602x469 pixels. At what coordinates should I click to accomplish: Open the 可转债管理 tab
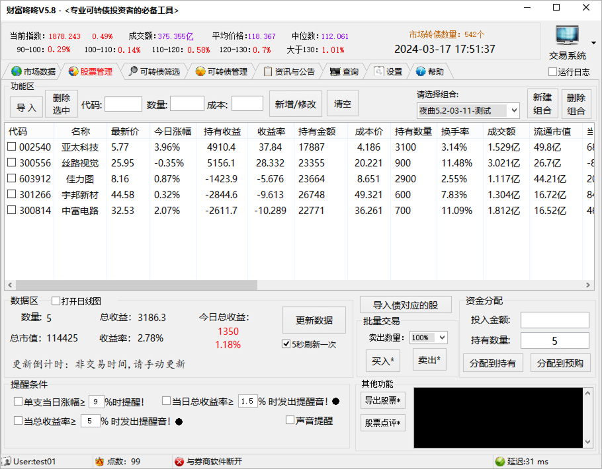point(222,71)
